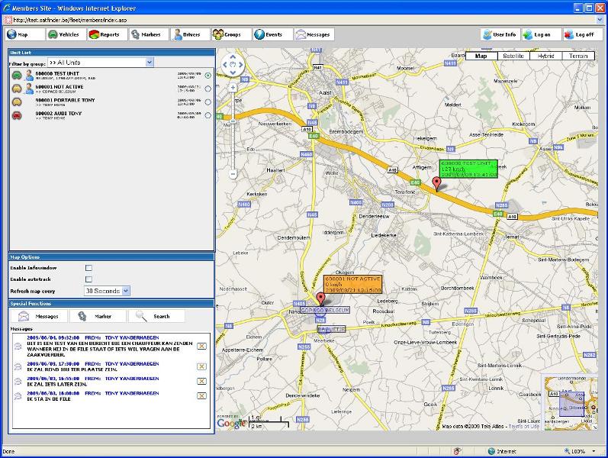Click the green car icon for TEST UNIT
This screenshot has width=608, height=458.
pyautogui.click(x=17, y=75)
